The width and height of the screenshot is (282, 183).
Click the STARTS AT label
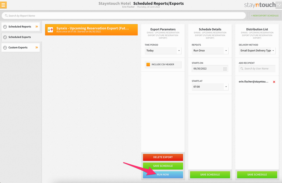(x=197, y=81)
